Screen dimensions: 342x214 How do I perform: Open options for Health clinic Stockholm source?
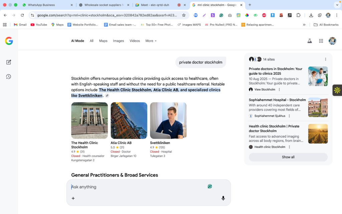pyautogui.click(x=289, y=147)
